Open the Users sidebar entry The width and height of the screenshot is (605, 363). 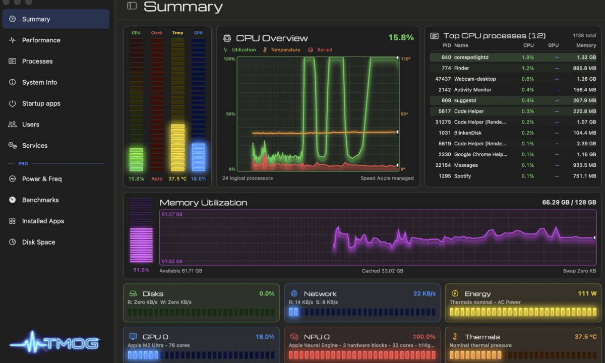tap(56, 125)
